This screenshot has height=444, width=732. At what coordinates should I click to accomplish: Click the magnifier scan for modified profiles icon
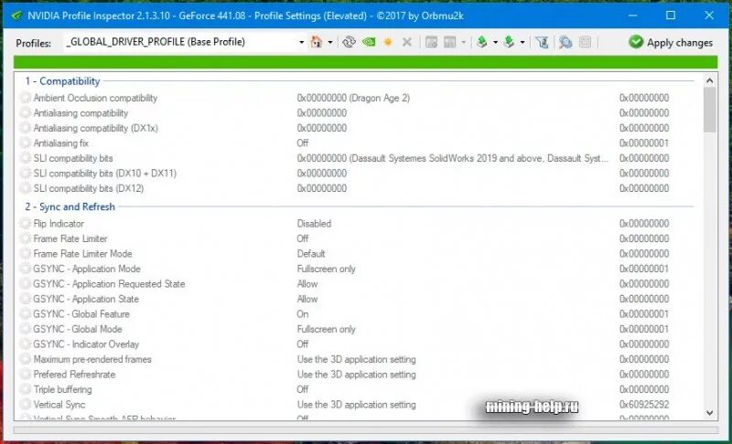565,42
